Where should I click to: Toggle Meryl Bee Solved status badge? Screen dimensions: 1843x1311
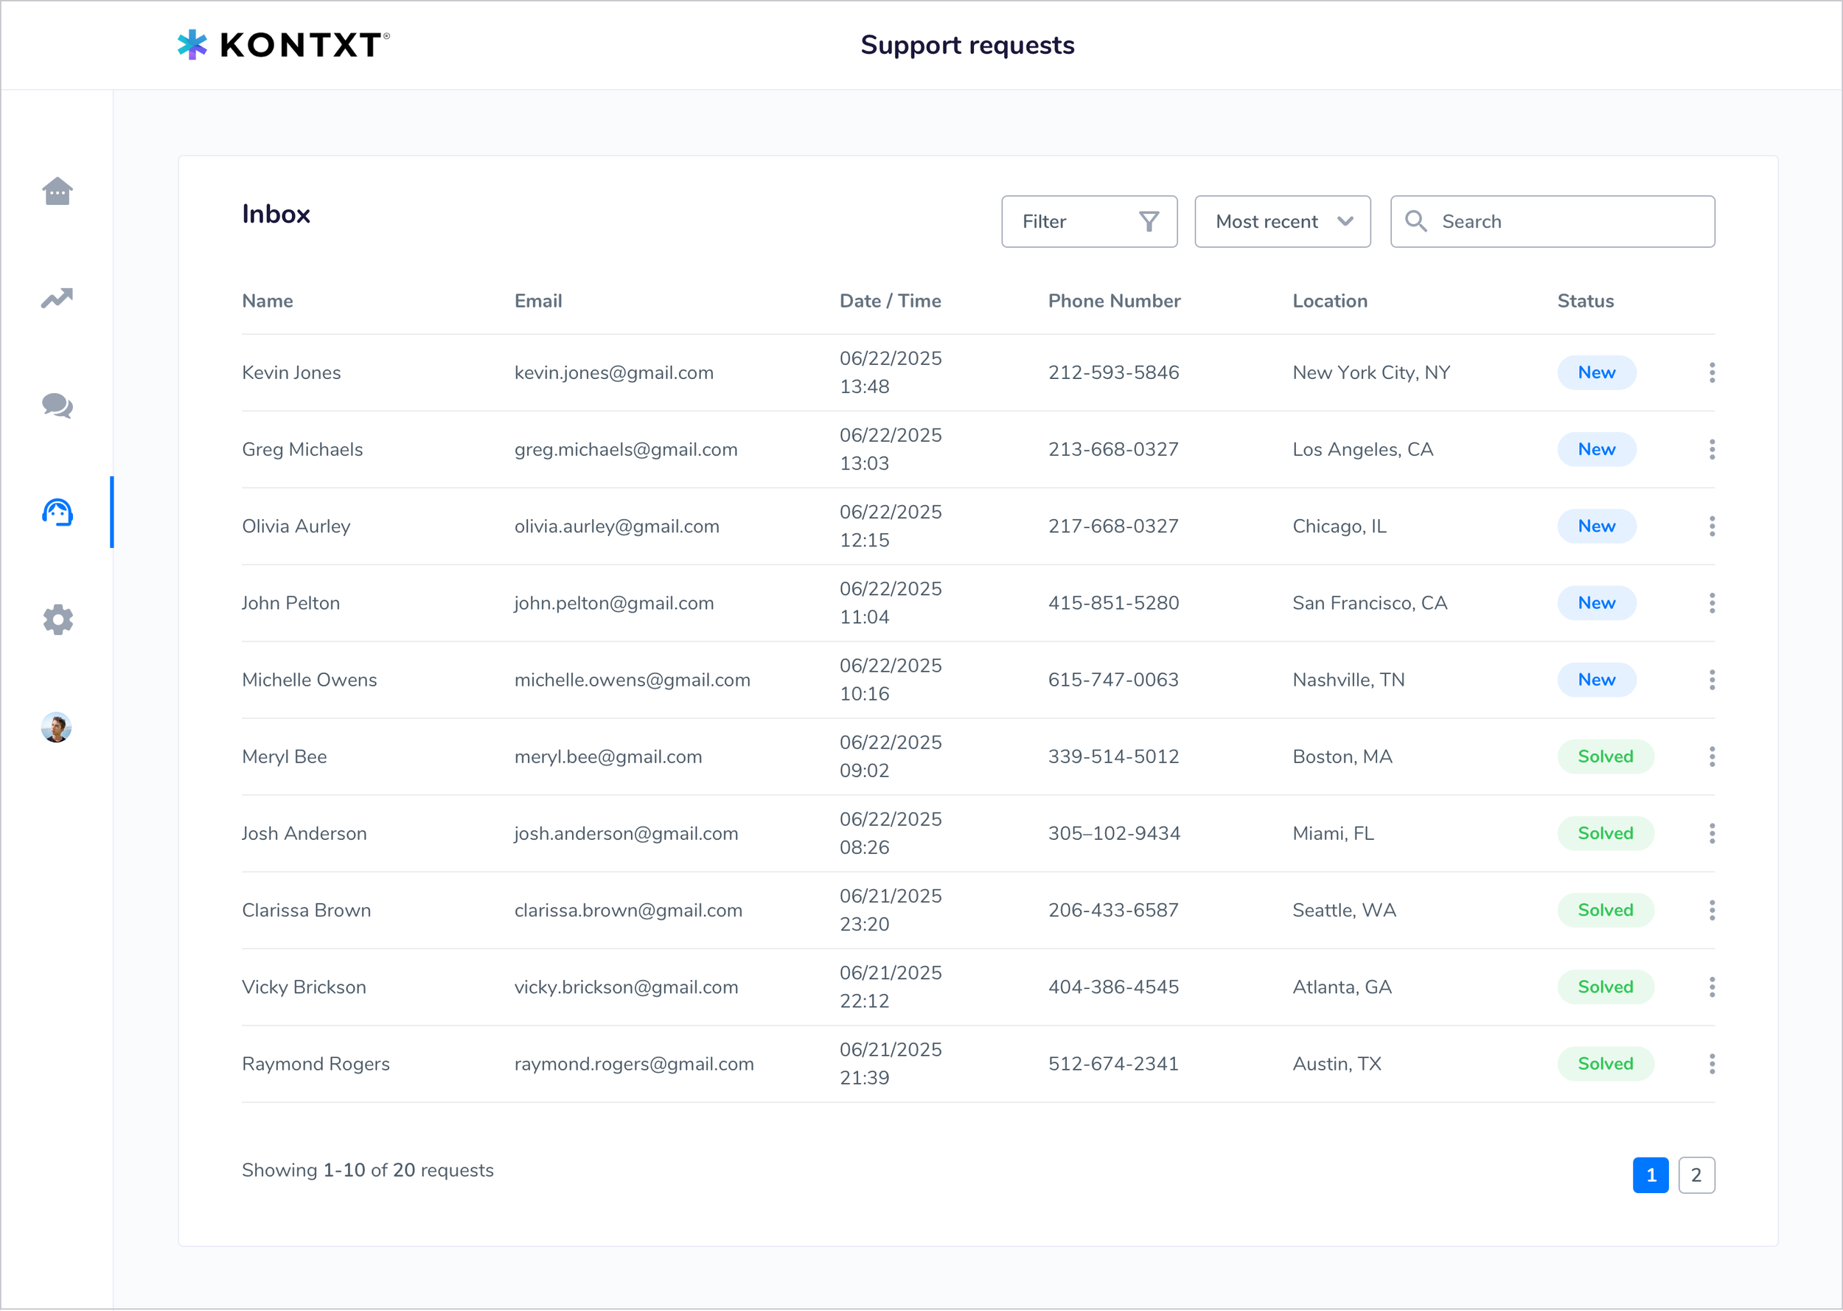pyautogui.click(x=1605, y=757)
